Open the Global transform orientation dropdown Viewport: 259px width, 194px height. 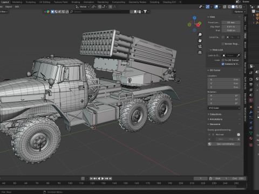[83, 7]
